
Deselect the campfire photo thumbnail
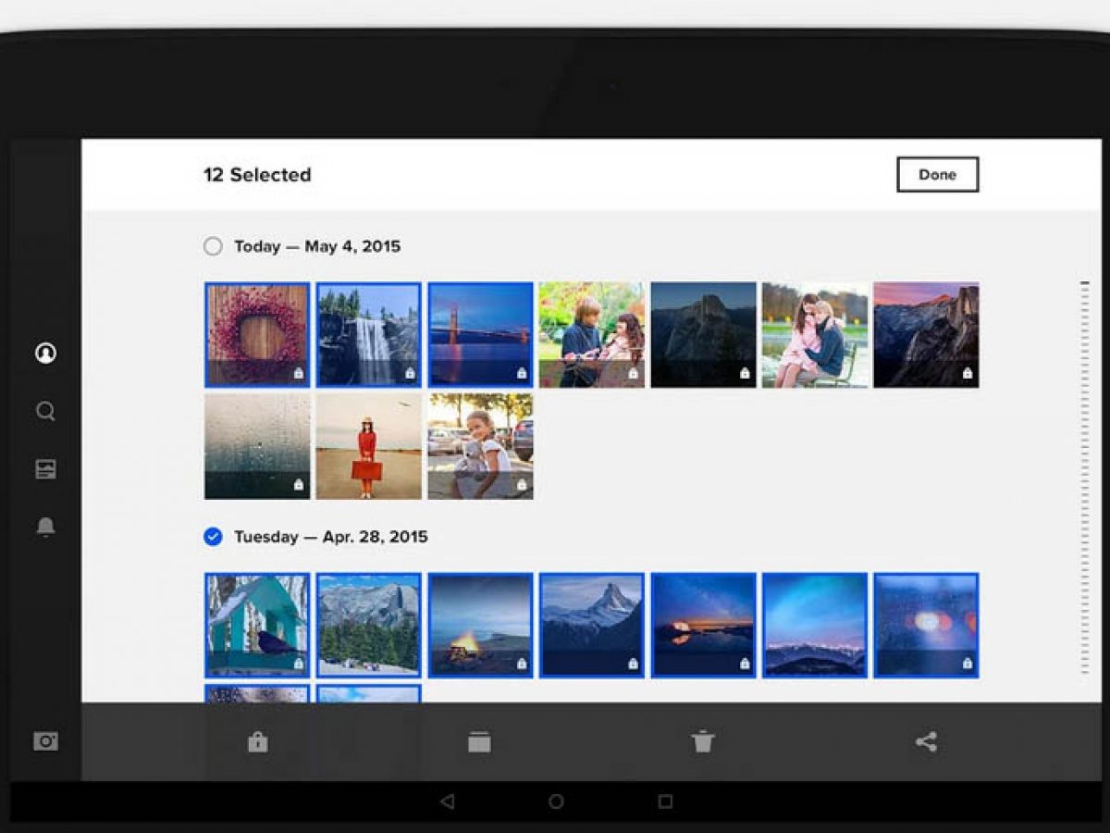(480, 625)
